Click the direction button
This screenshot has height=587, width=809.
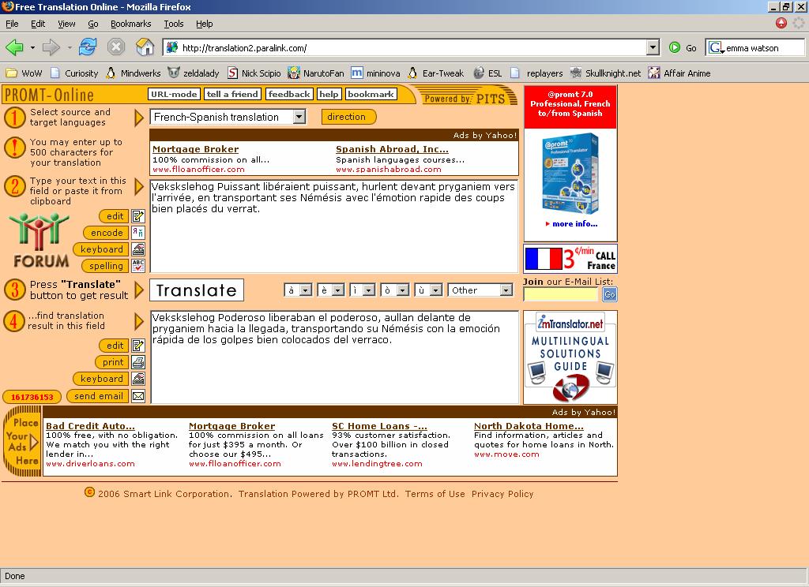[x=347, y=117]
